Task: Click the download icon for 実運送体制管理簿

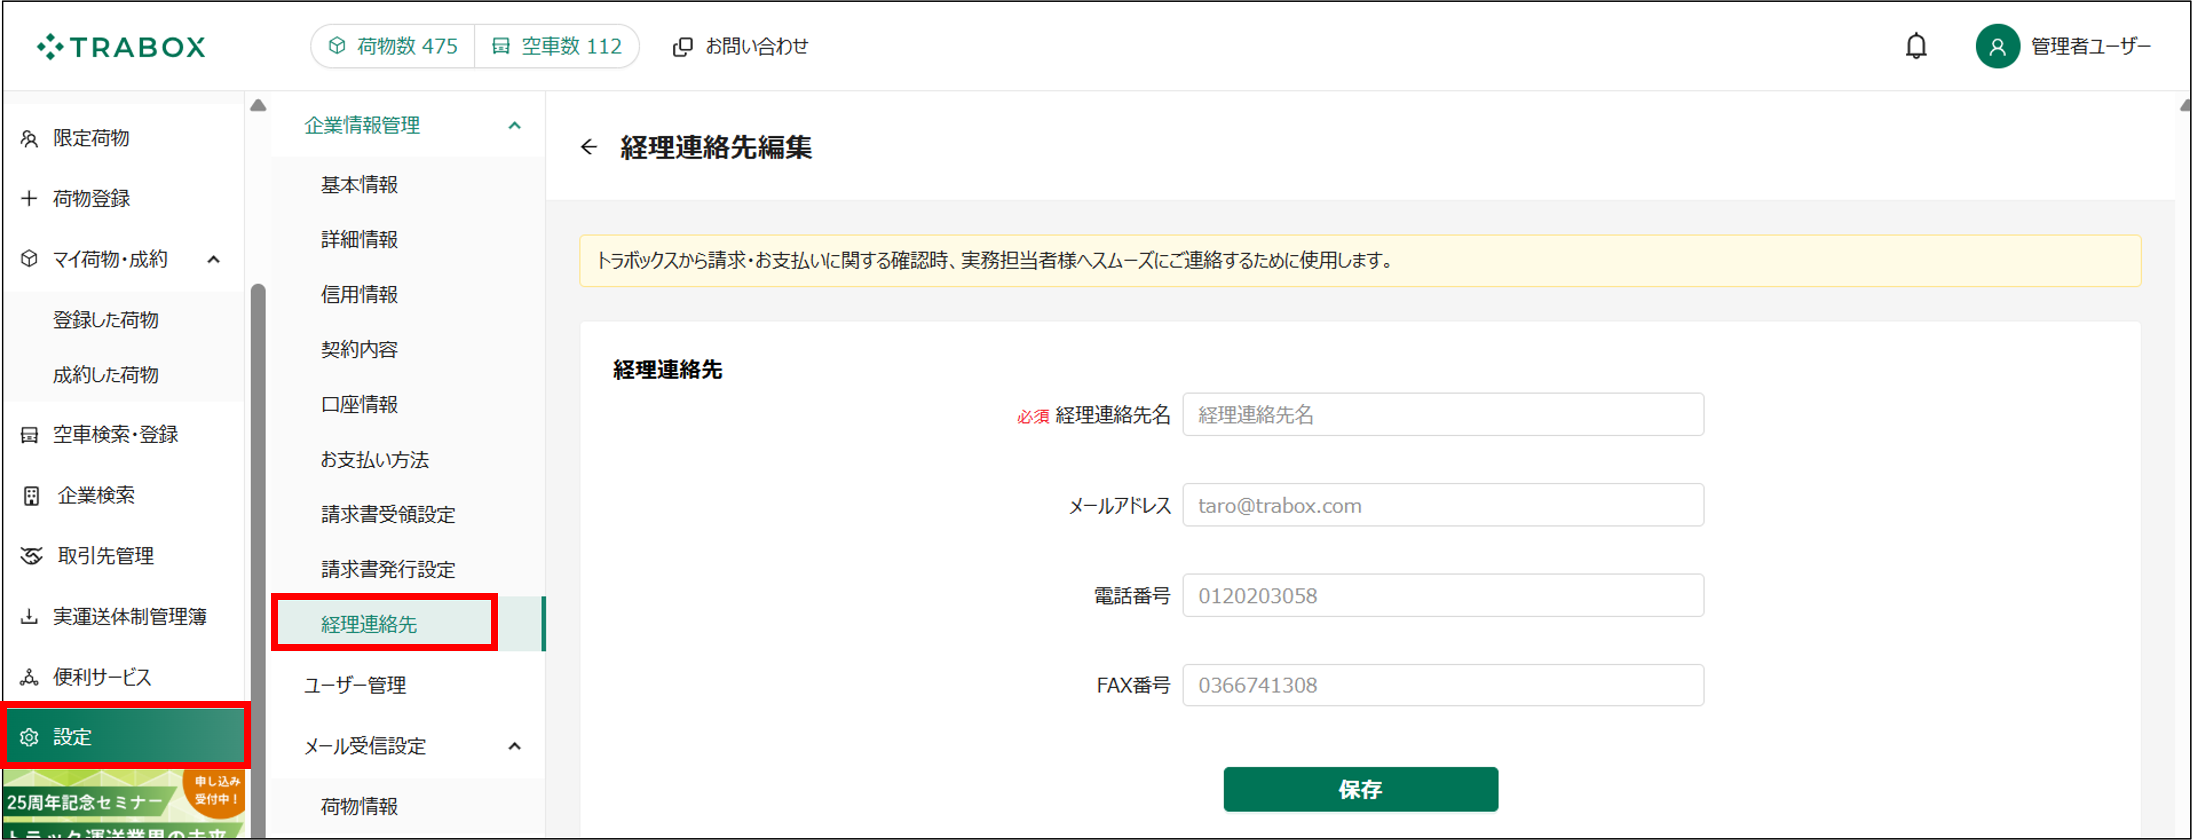Action: tap(29, 616)
